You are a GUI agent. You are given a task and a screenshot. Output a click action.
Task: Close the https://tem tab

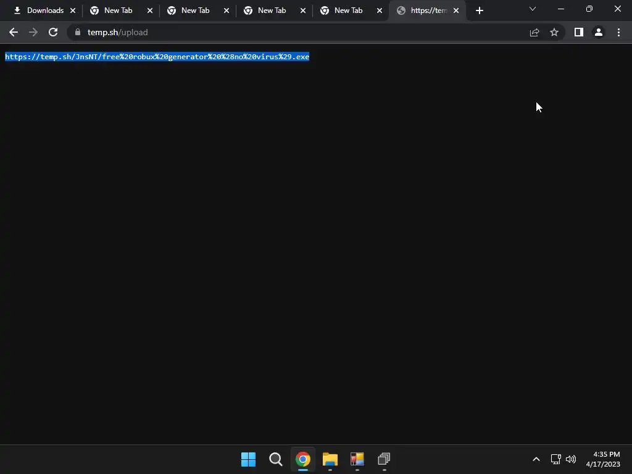(456, 10)
